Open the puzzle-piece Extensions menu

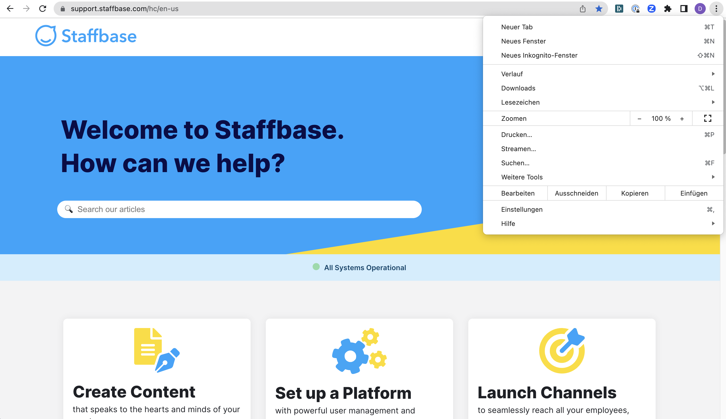[x=668, y=9]
